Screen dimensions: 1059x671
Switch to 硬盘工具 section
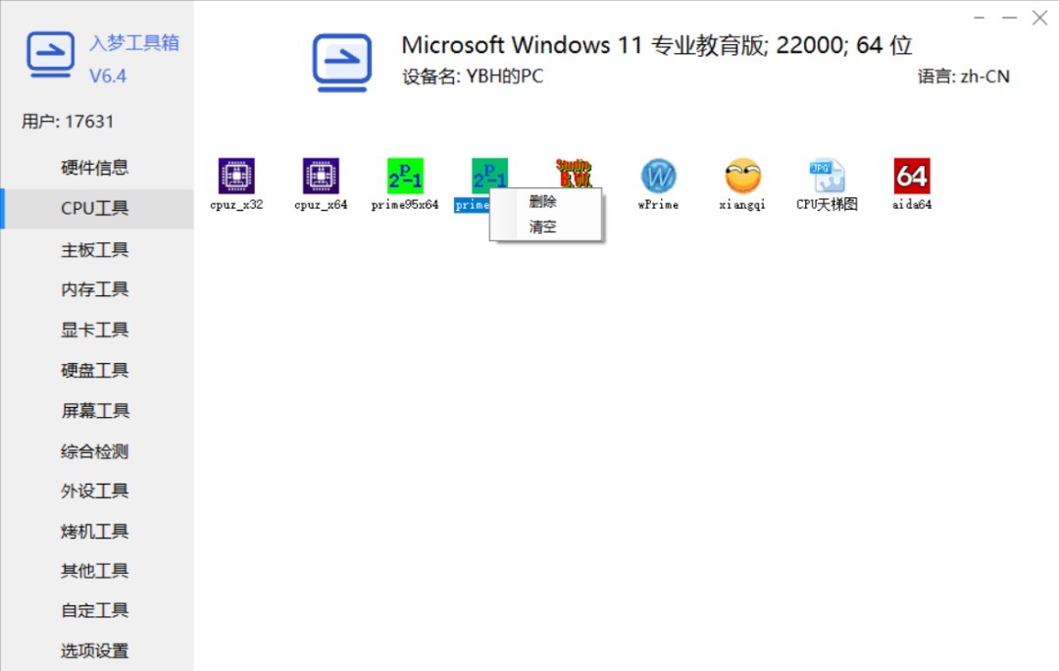(94, 370)
